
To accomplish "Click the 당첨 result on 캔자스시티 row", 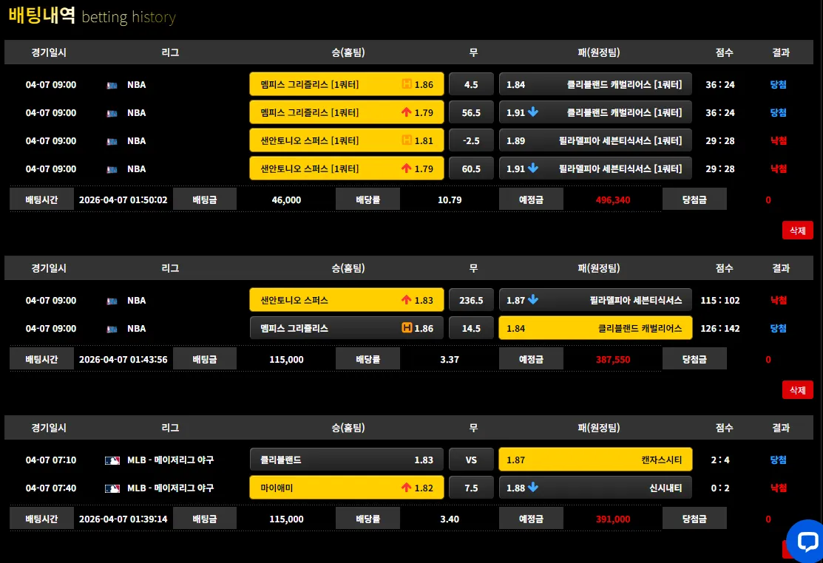I will coord(778,460).
